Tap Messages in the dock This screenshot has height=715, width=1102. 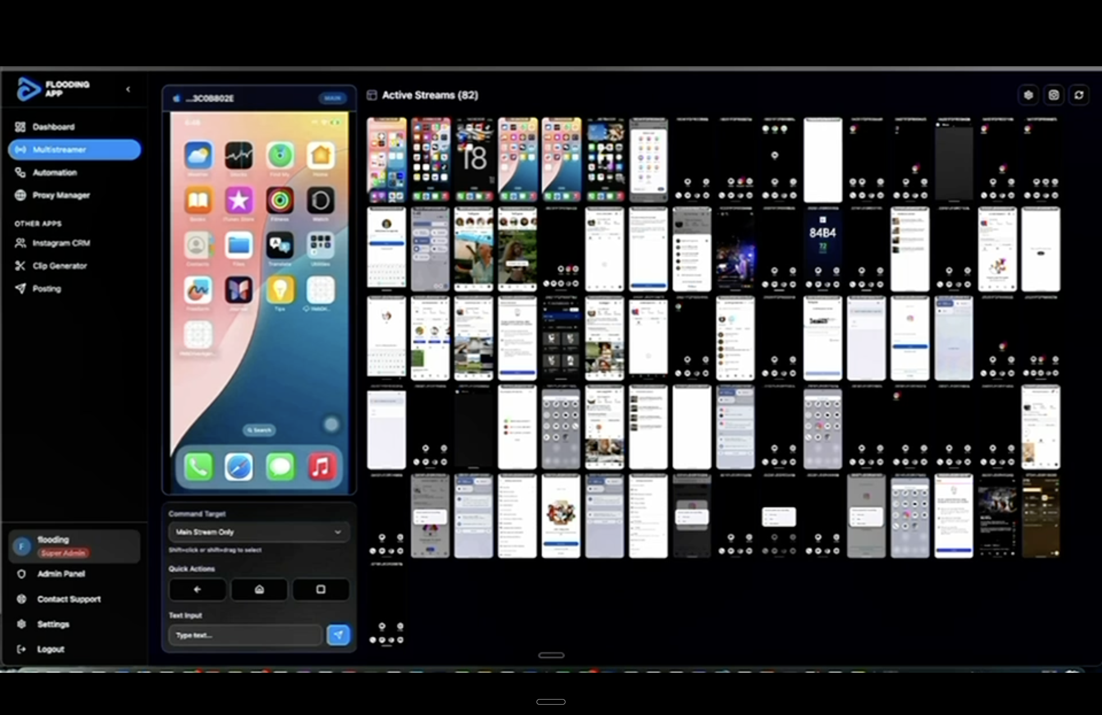[x=280, y=466]
